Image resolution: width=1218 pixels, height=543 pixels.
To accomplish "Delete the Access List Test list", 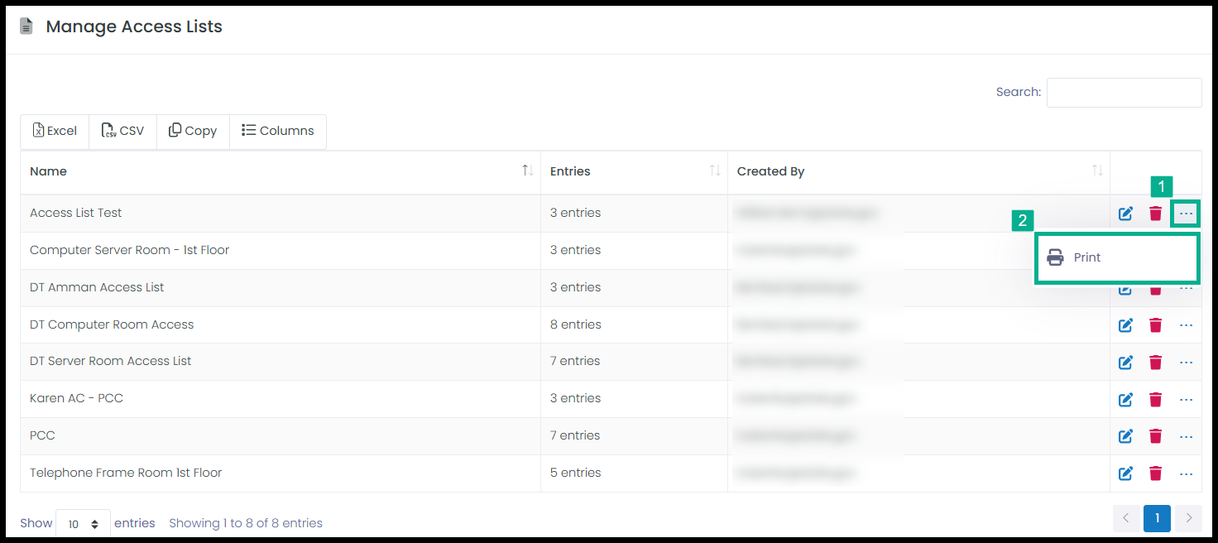I will tap(1155, 214).
